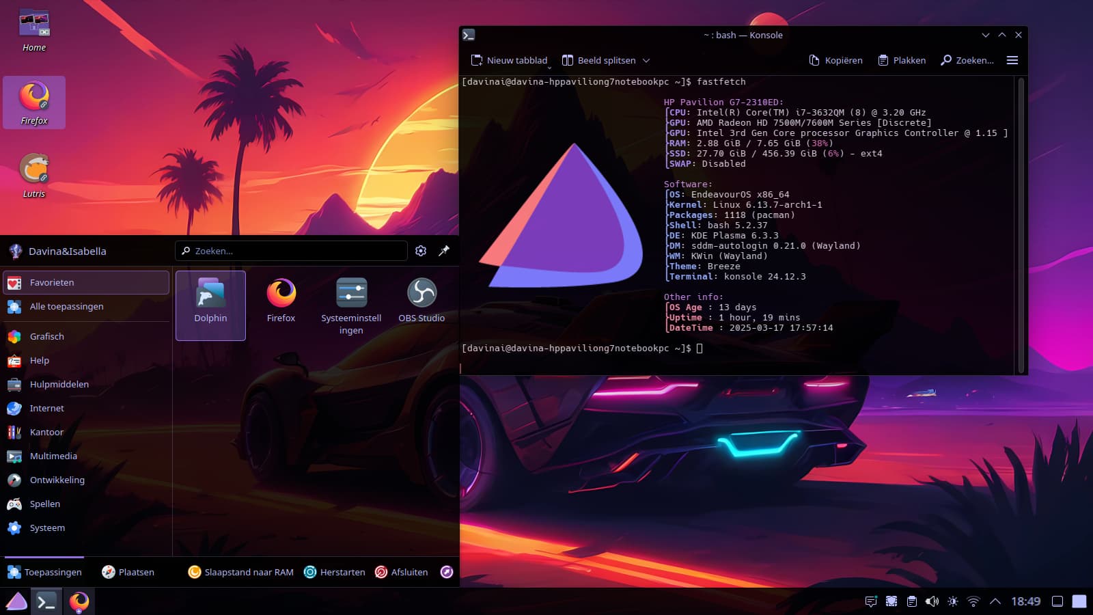
Task: Click the launcher configure settings icon
Action: pyautogui.click(x=421, y=251)
